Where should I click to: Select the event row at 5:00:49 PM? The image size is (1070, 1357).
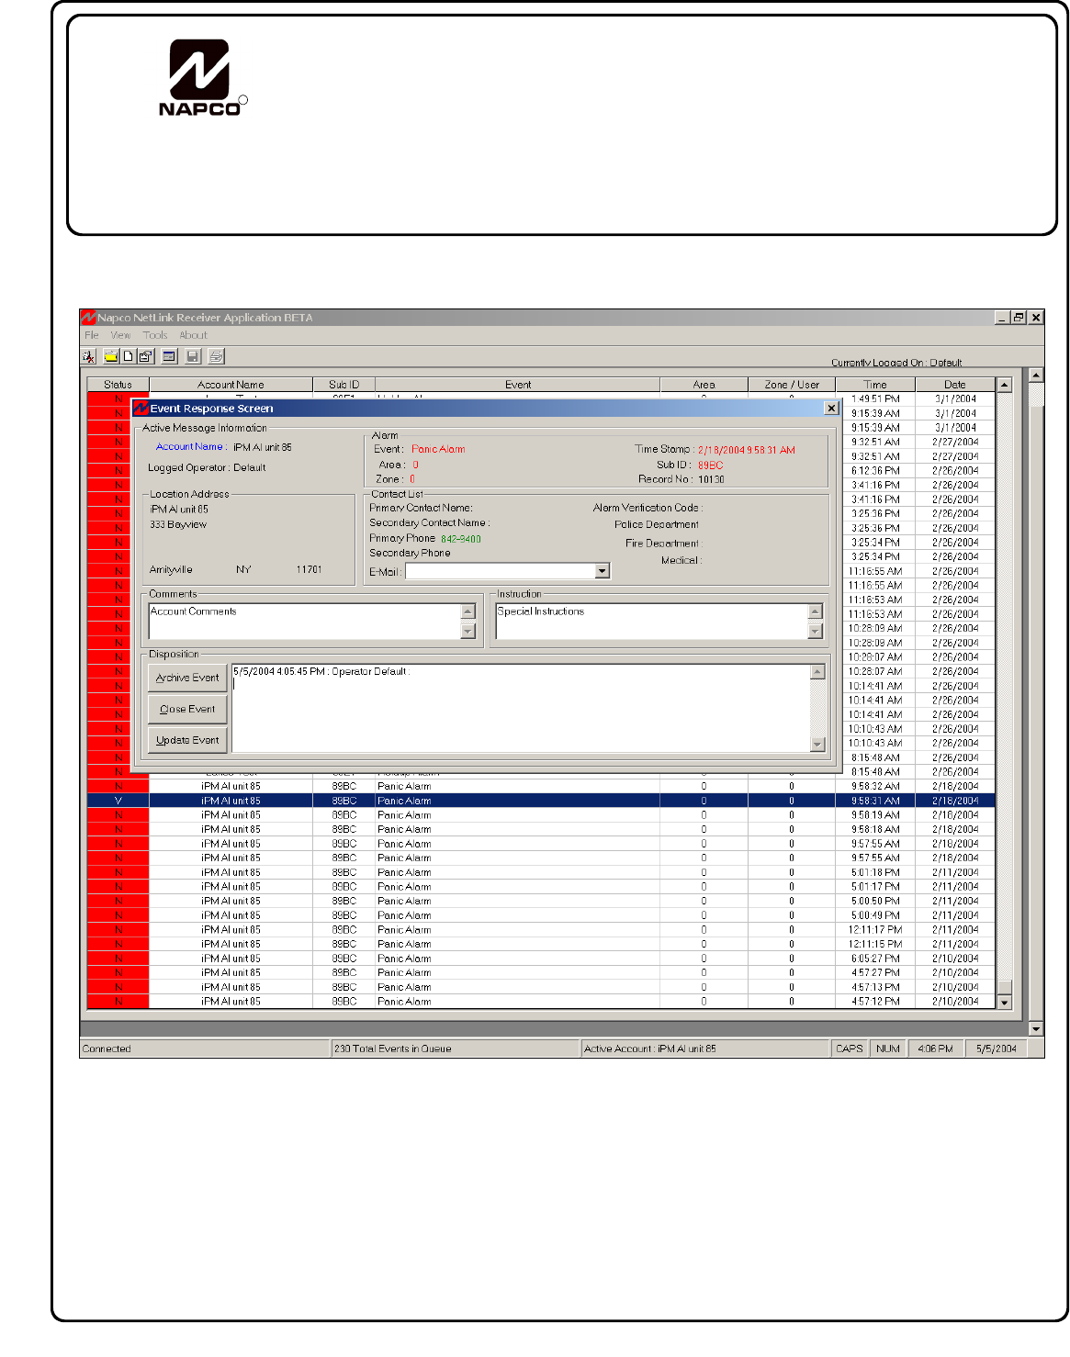click(x=541, y=915)
